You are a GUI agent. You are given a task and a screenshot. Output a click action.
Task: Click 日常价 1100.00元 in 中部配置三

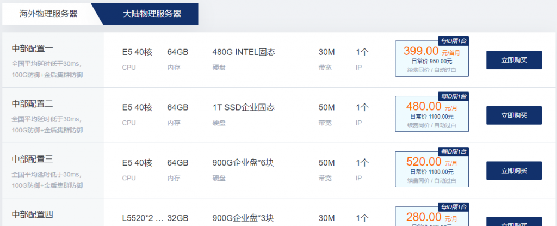point(431,172)
